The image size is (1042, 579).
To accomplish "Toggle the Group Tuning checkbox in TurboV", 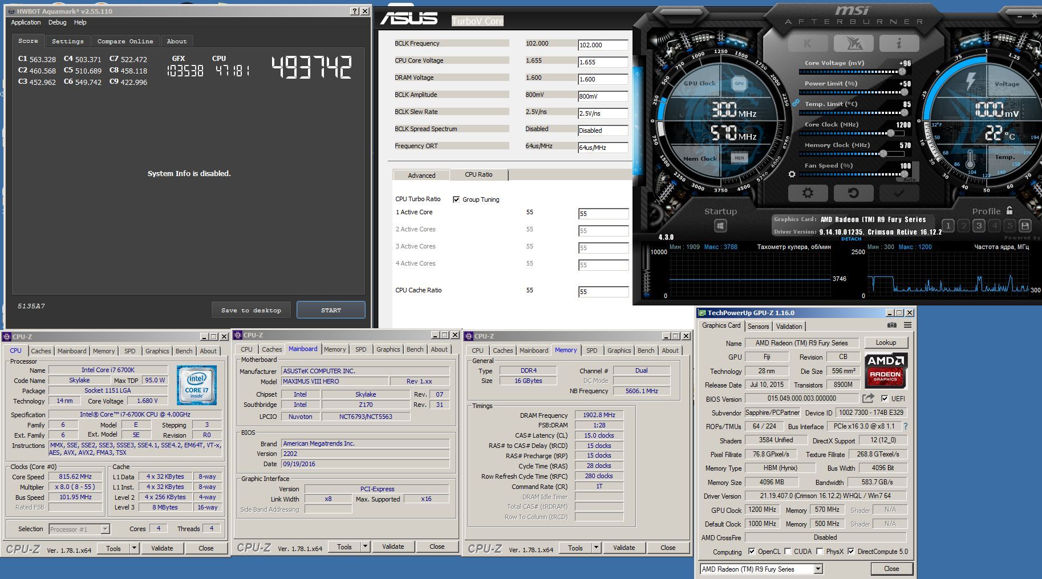I will point(456,199).
